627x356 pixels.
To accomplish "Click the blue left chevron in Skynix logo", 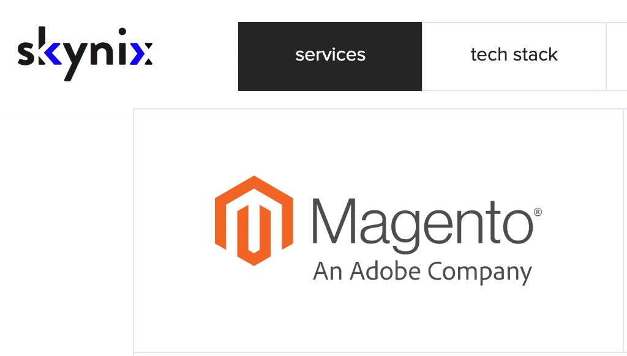I will pos(54,53).
